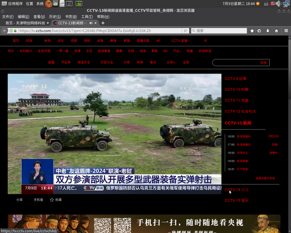Open the 位置 menu in top panel

click(x=29, y=3)
